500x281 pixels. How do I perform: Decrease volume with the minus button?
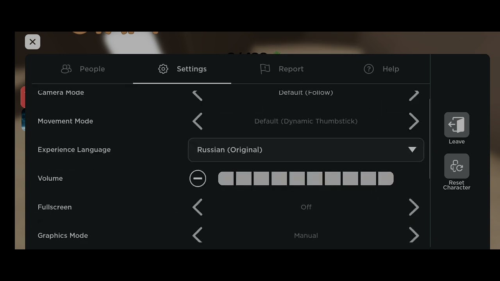pyautogui.click(x=198, y=179)
